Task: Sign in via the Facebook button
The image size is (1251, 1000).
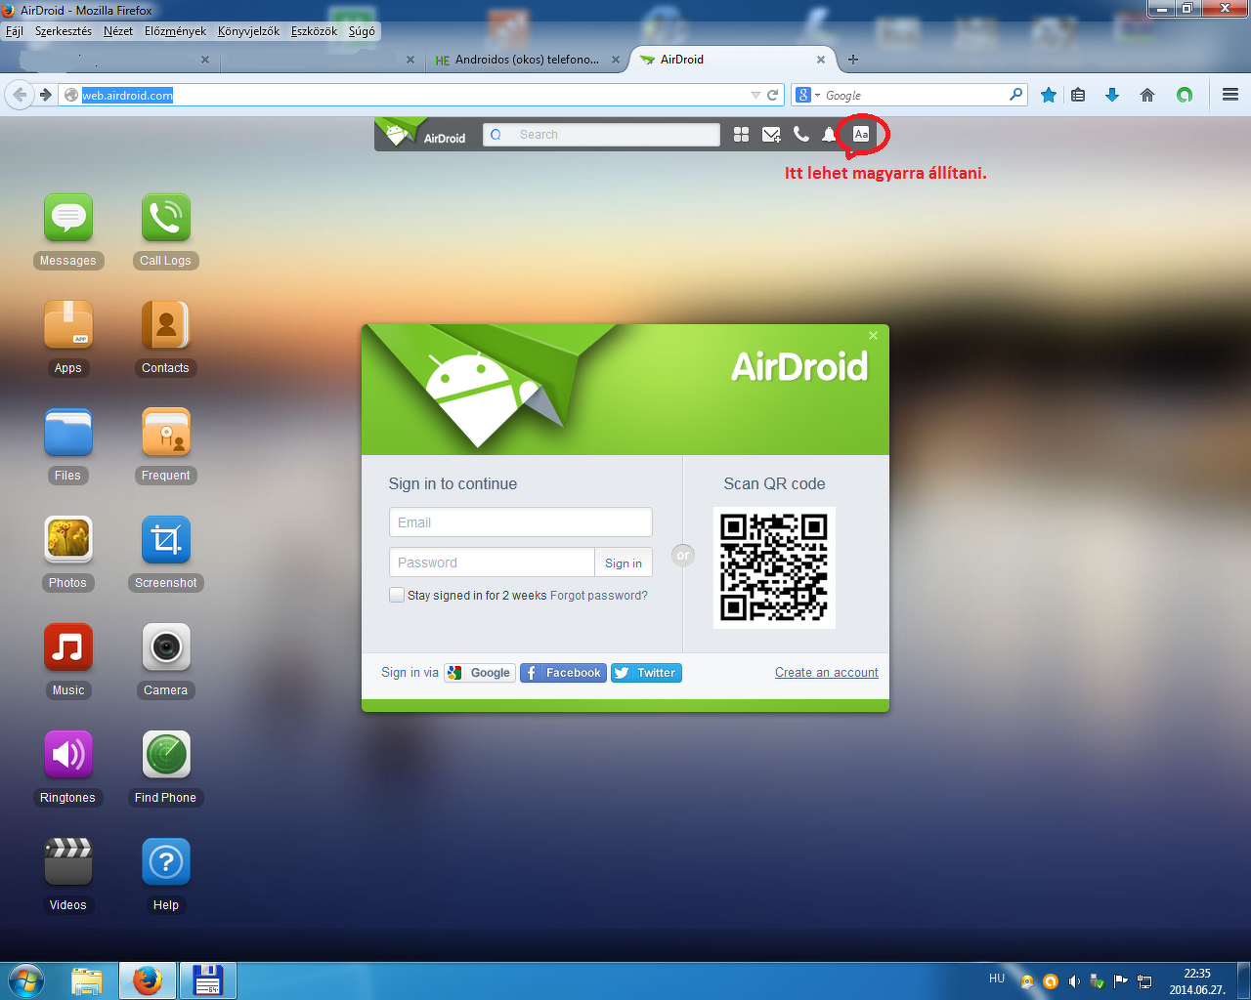Action: point(563,673)
